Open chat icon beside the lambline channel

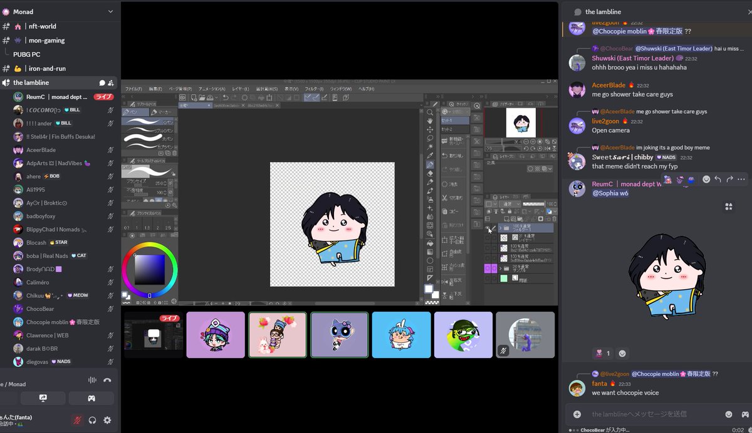102,83
